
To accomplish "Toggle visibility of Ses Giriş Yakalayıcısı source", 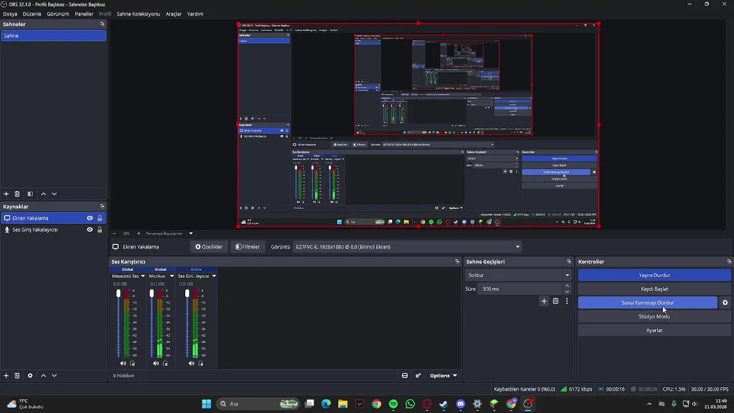I will coord(89,229).
